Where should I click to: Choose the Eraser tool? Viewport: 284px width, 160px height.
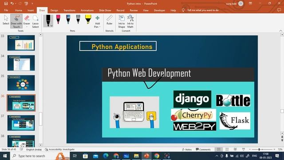(27, 19)
